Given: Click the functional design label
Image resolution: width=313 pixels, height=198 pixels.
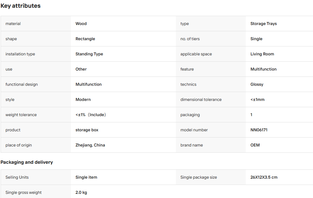Looking at the screenshot, I should 21,84.
